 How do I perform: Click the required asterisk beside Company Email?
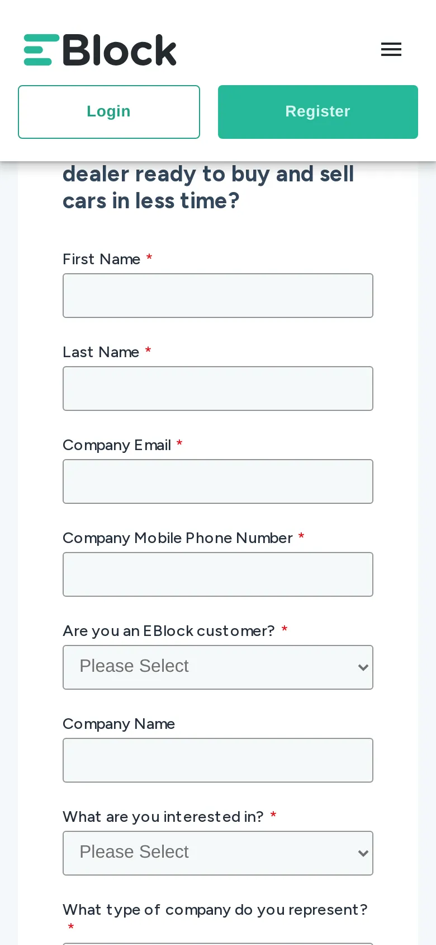pyautogui.click(x=179, y=444)
